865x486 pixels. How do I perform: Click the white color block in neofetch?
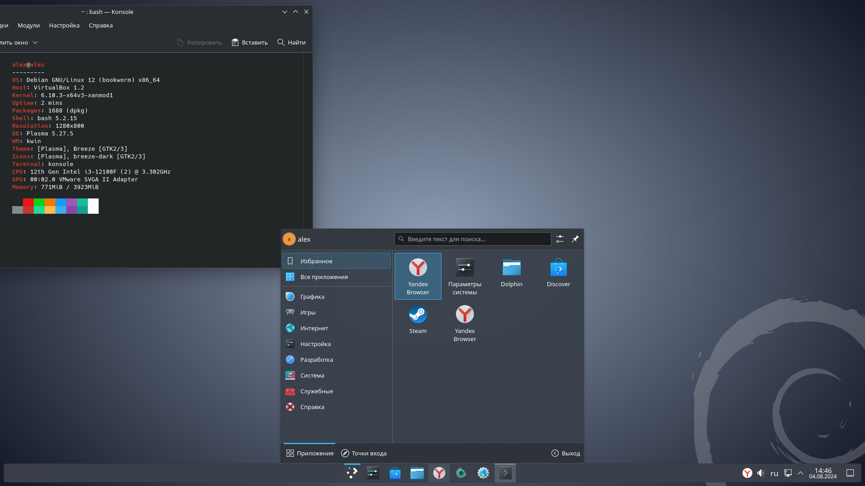click(93, 206)
